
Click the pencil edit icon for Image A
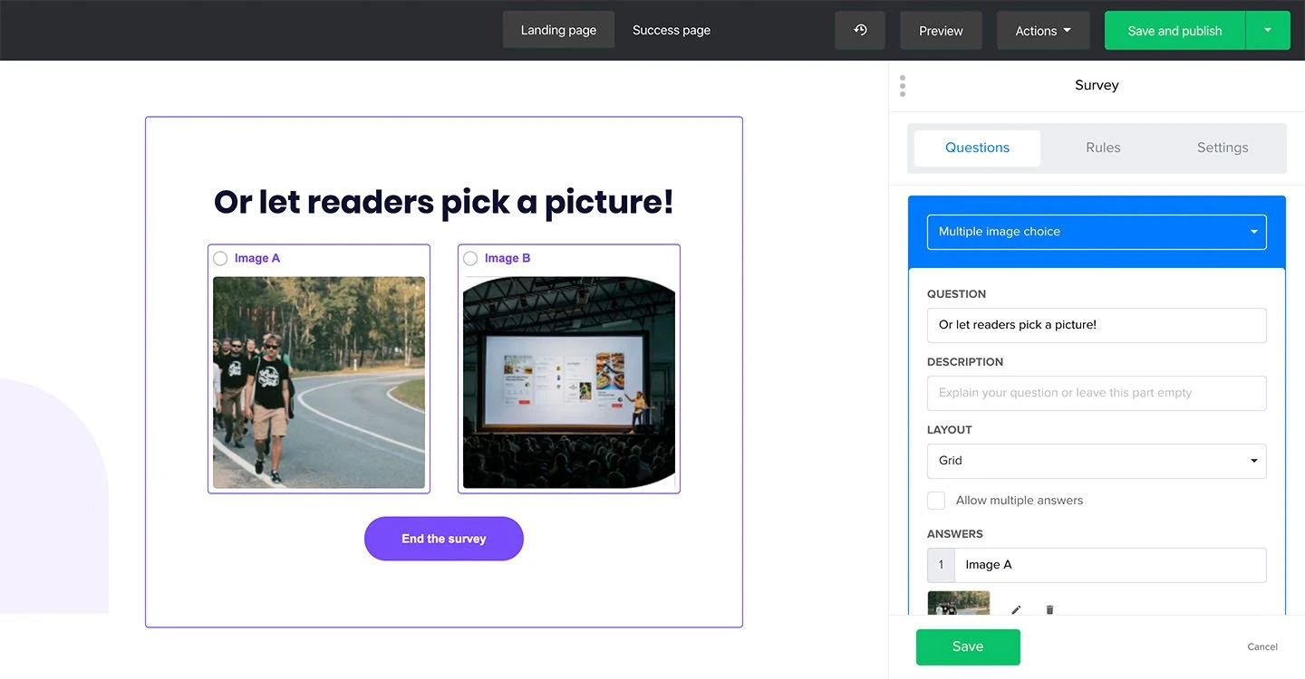coord(1016,610)
